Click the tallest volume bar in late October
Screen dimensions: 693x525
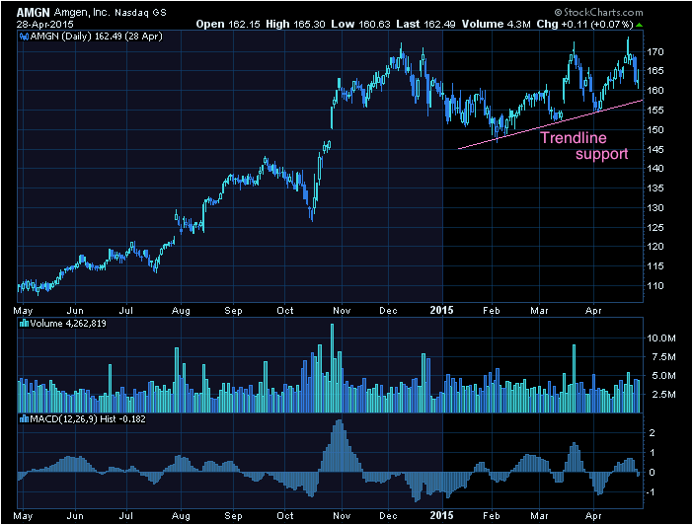click(x=333, y=368)
